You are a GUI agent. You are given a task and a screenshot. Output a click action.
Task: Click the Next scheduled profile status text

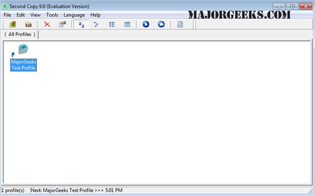(x=77, y=190)
